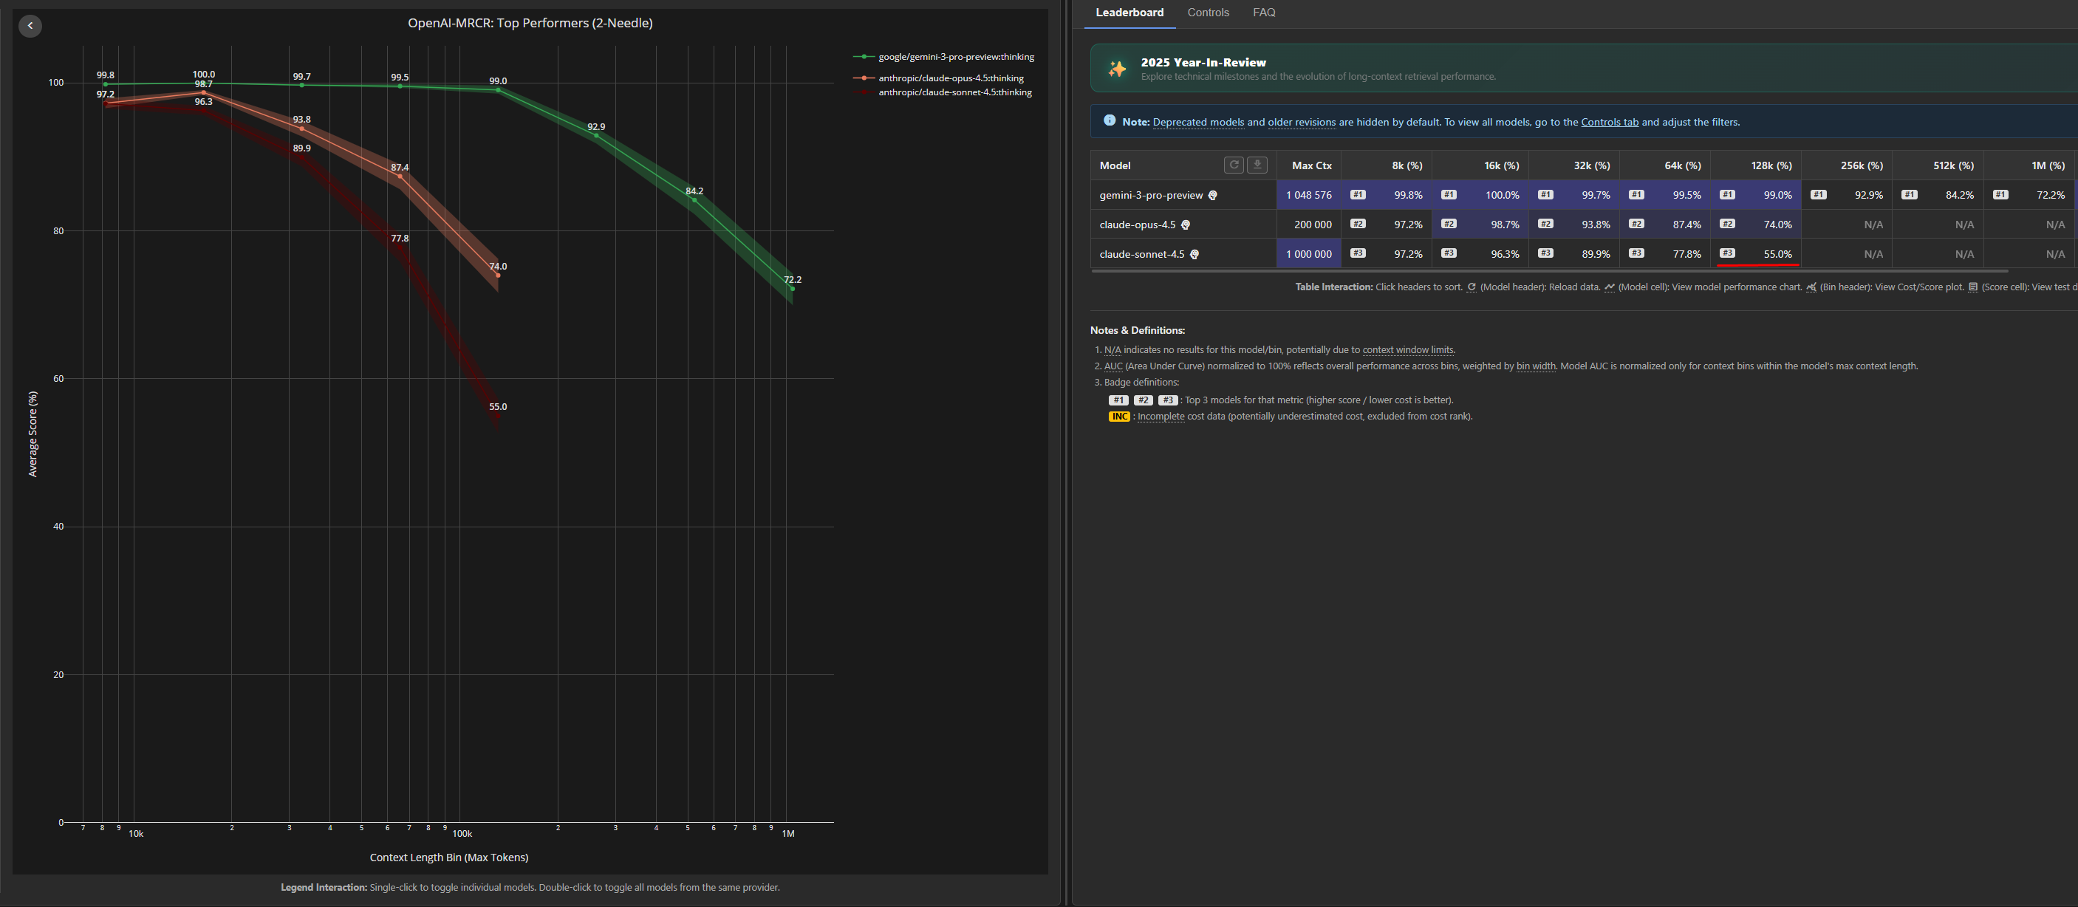Sort table by 128k (%) column header

pyautogui.click(x=1771, y=165)
